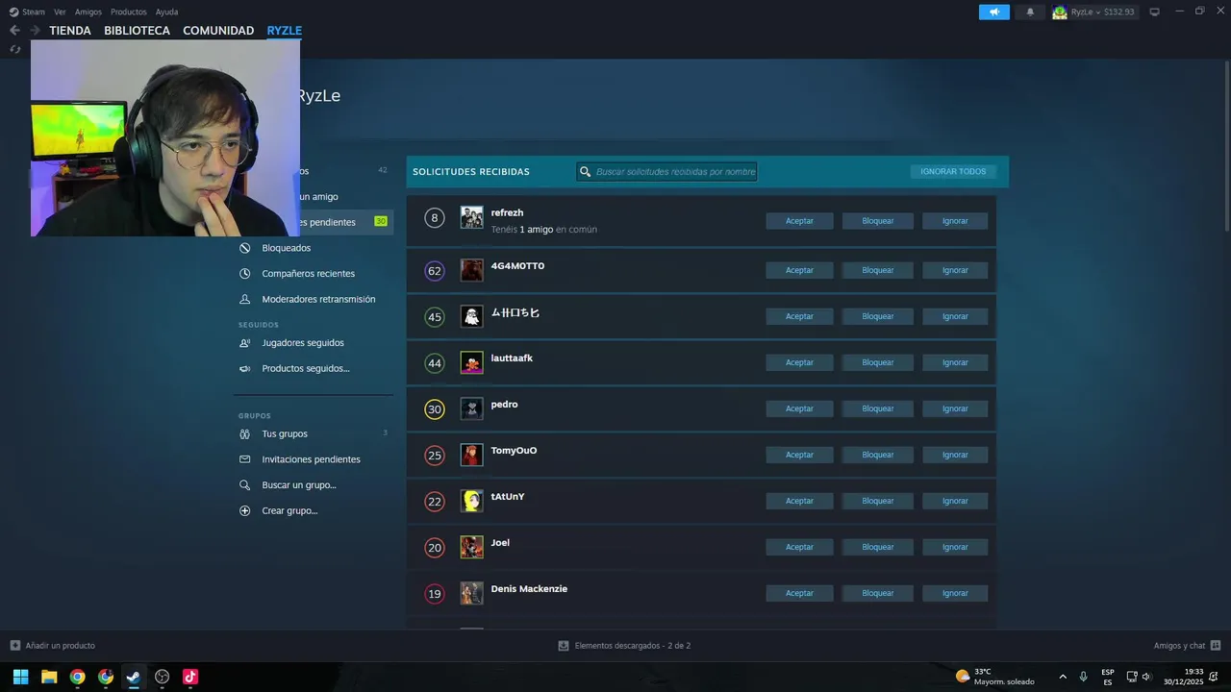Viewport: 1231px width, 692px height.
Task: Open the RYZLE profile tab
Action: [x=285, y=31]
